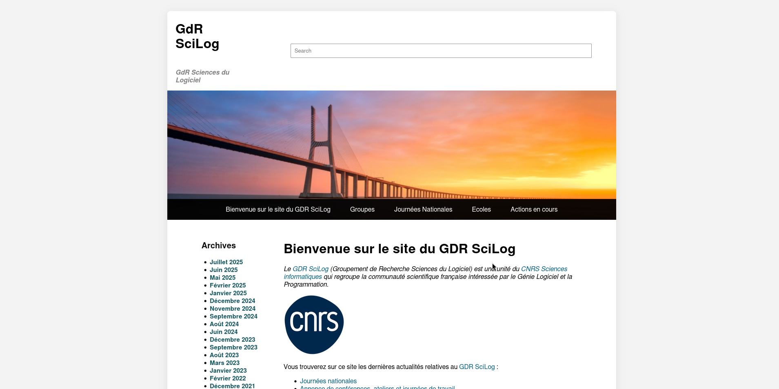Click the CNRS logo image

pos(314,325)
